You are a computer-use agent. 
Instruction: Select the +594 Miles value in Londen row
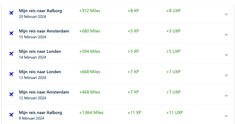click(90, 52)
